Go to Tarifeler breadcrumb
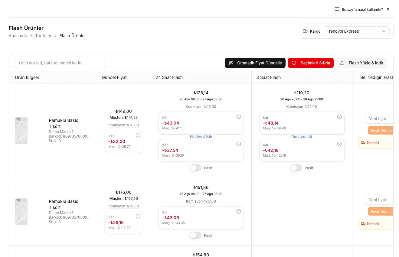 coord(43,36)
